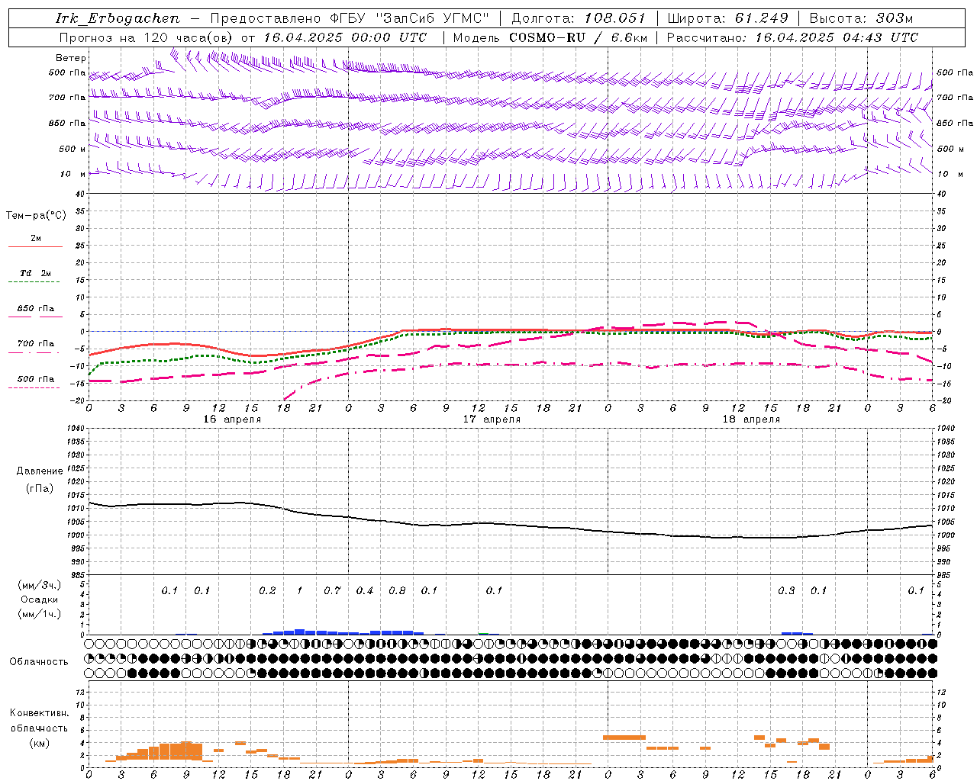Image resolution: width=977 pixels, height=781 pixels.
Task: Select the forecast start time "16.04.2025 00:00 UTC"
Action: 345,37
